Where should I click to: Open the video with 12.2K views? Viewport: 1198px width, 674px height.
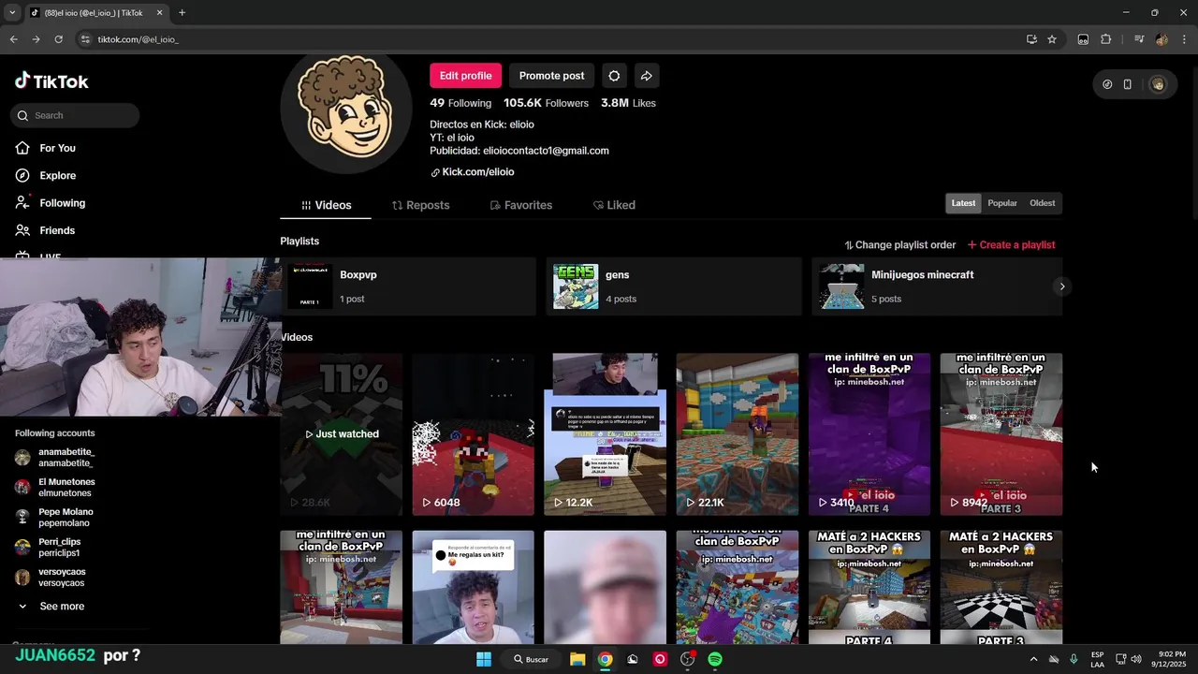(x=605, y=434)
